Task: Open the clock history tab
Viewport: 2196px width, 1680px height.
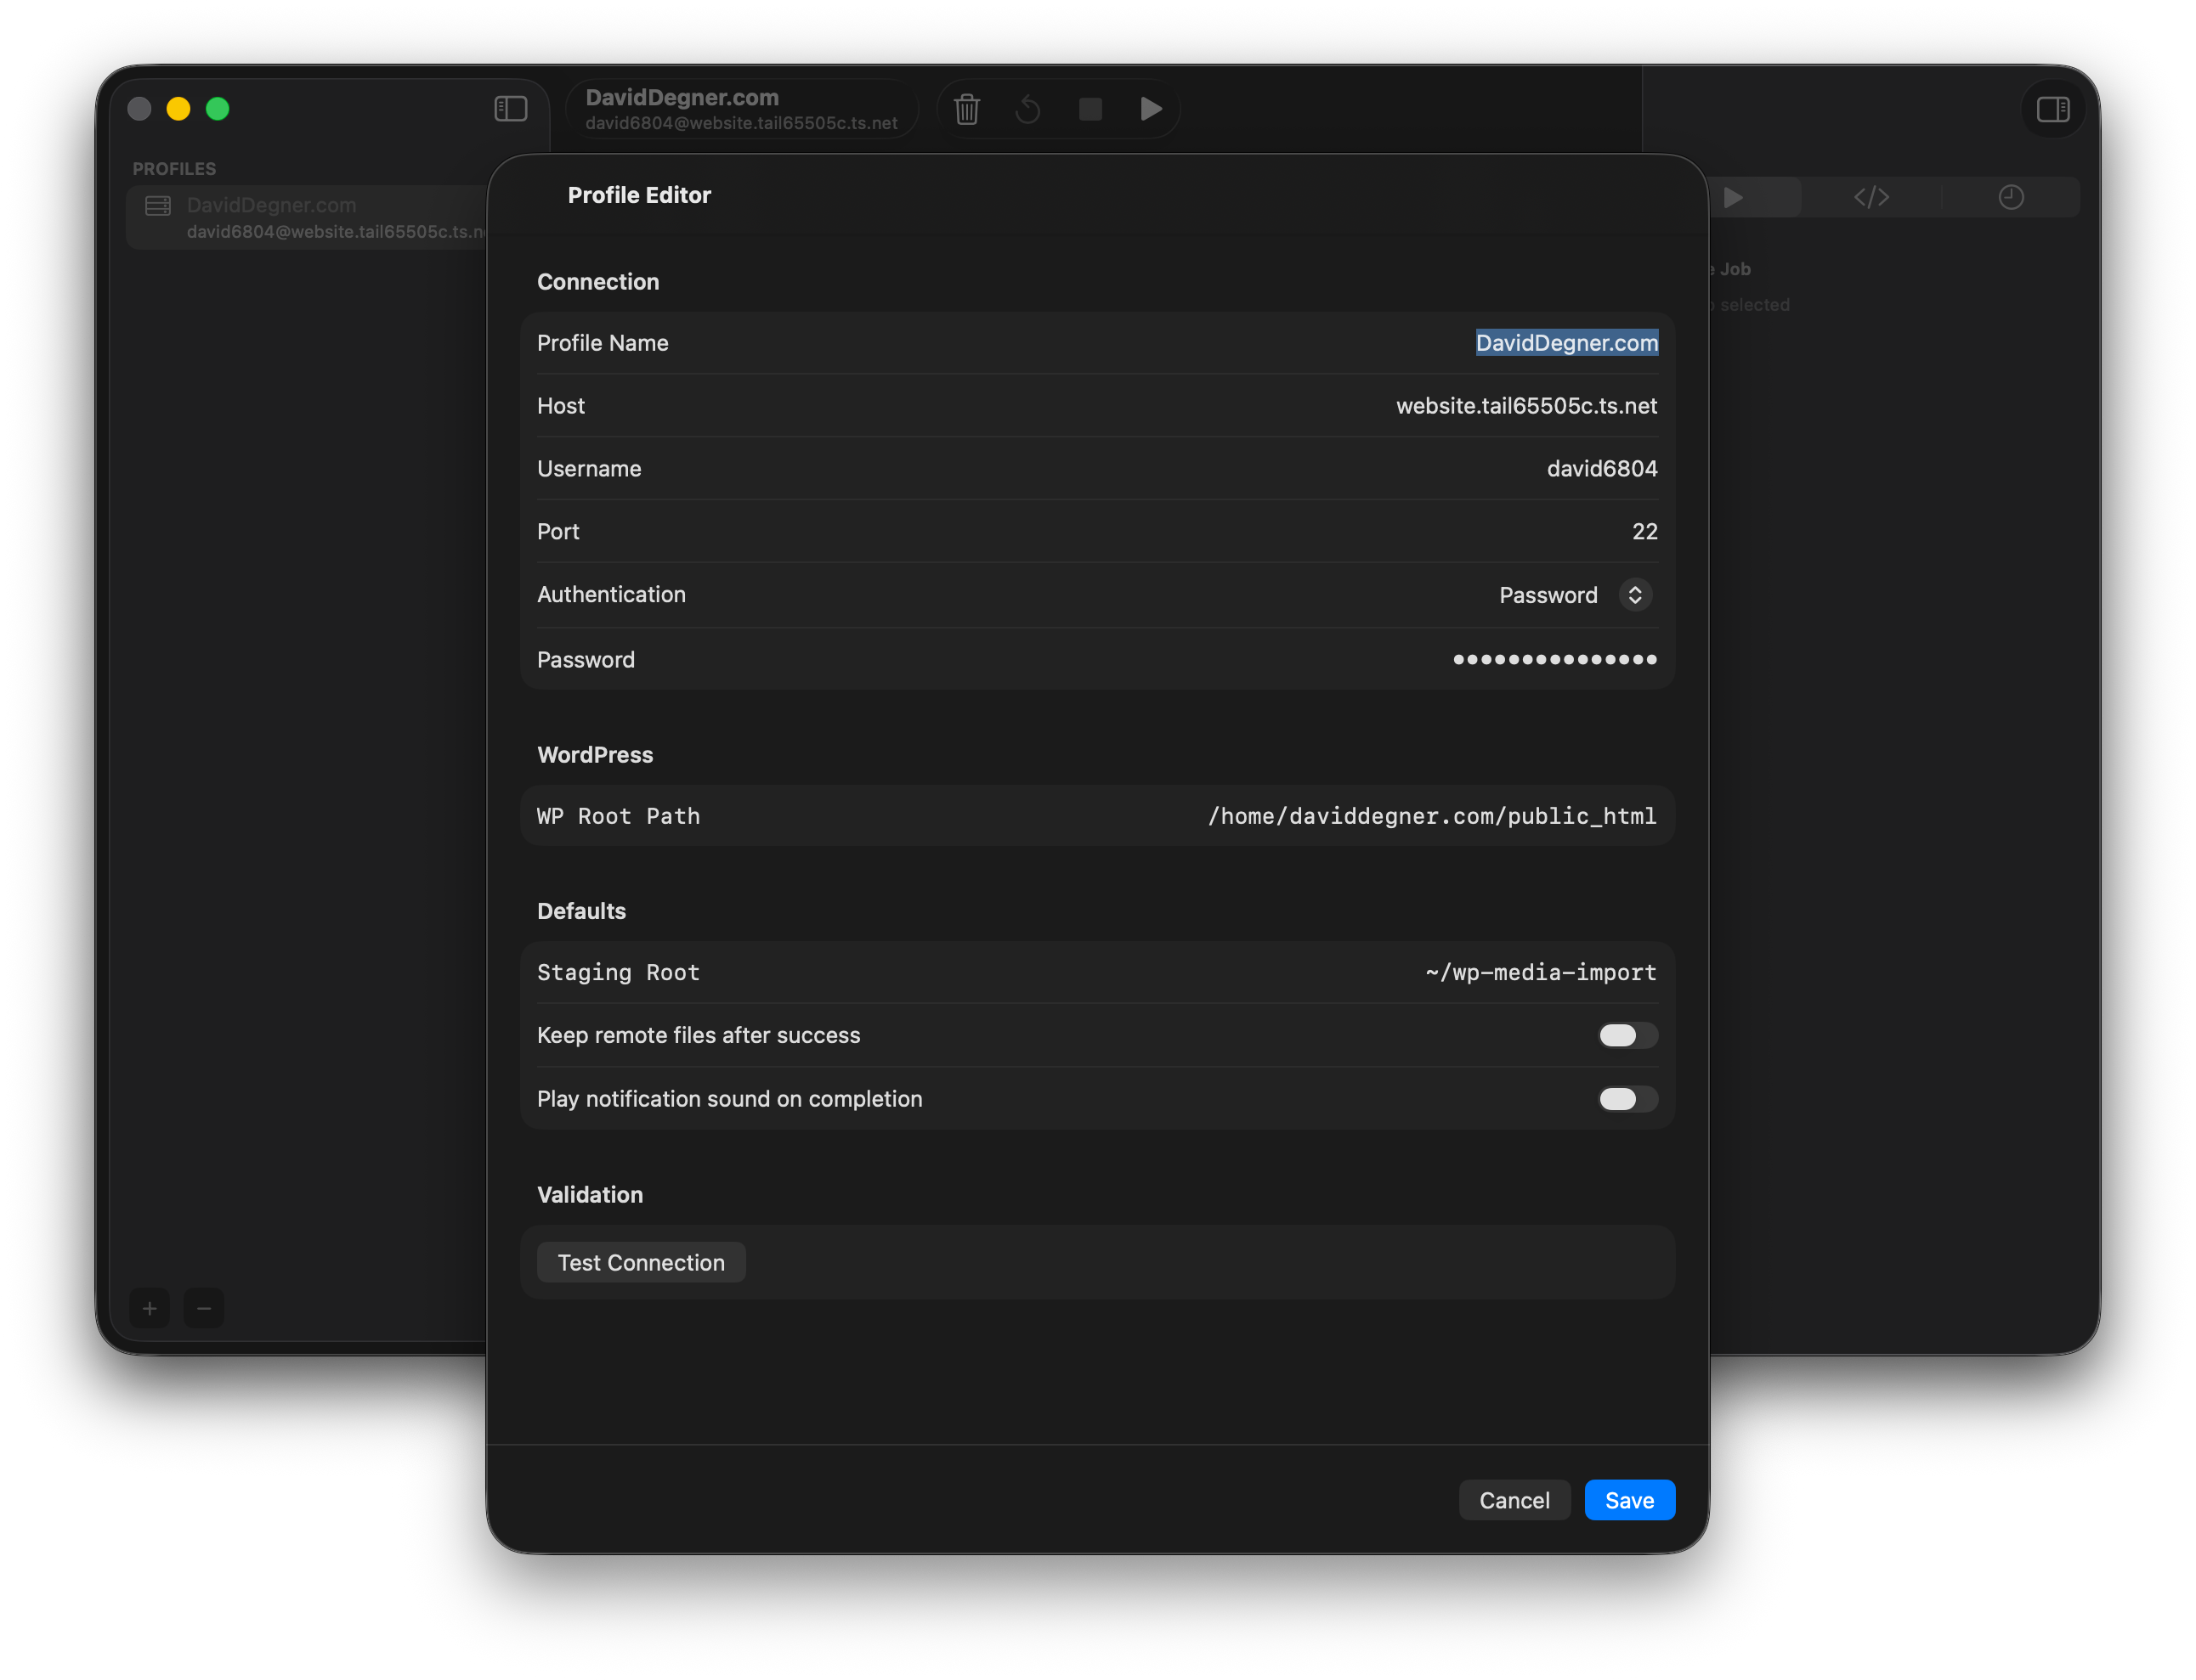Action: coord(2010,197)
